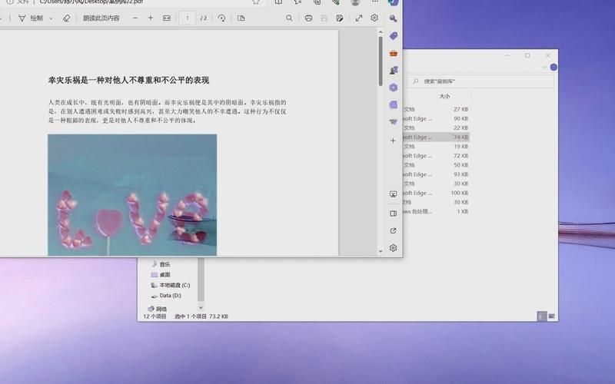Screen dimensions: 615x384
Task: Open the round help button in Explorer
Action: [553, 67]
